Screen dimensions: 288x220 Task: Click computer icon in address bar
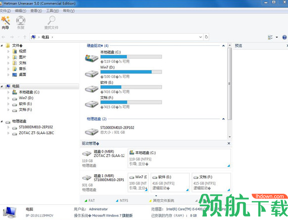pos(33,37)
